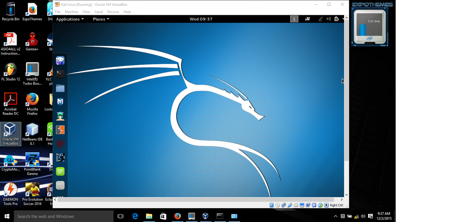The width and height of the screenshot is (453, 222).
Task: Open Iceweasel browser from the Kali dock
Action: pos(60,60)
